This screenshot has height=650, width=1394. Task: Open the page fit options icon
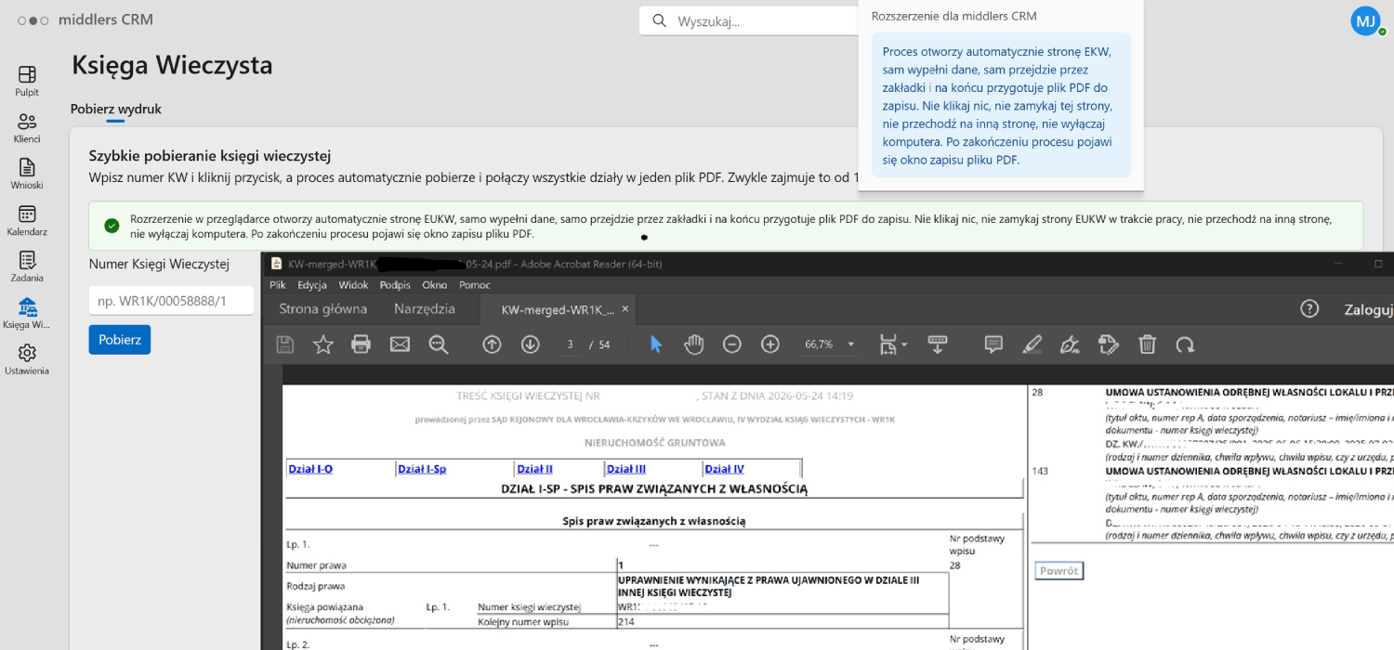point(892,344)
